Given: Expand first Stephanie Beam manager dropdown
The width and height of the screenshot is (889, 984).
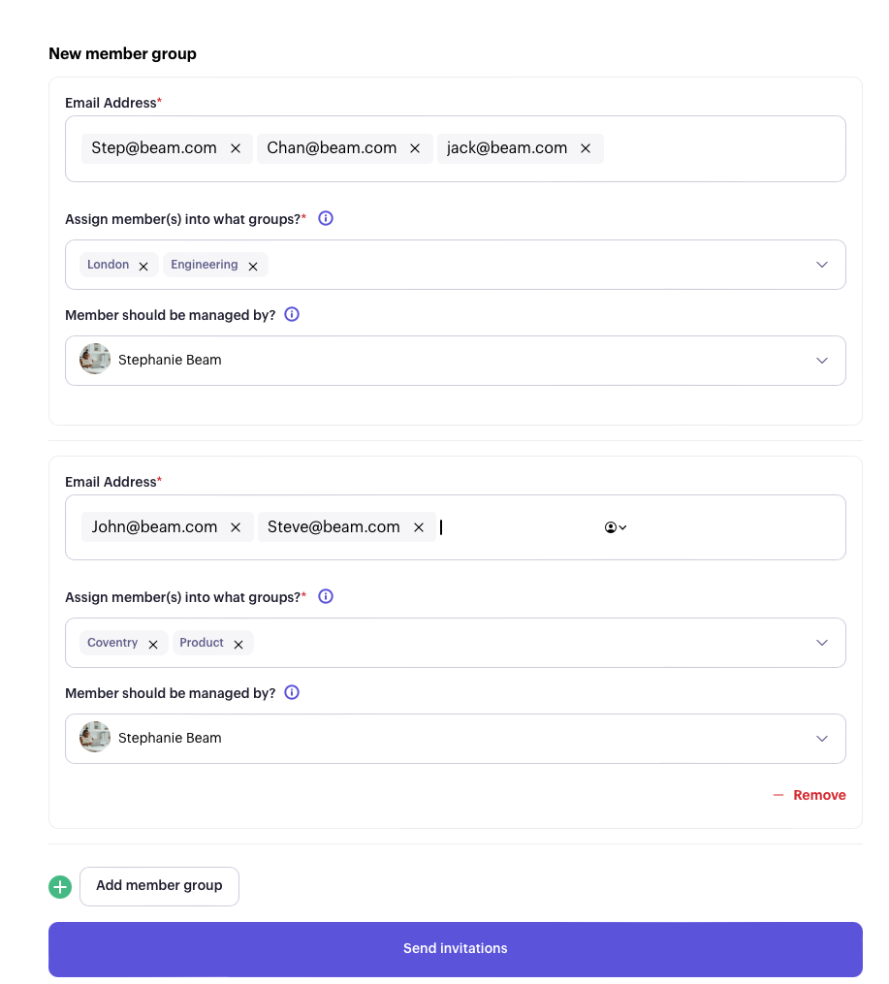Looking at the screenshot, I should (822, 361).
